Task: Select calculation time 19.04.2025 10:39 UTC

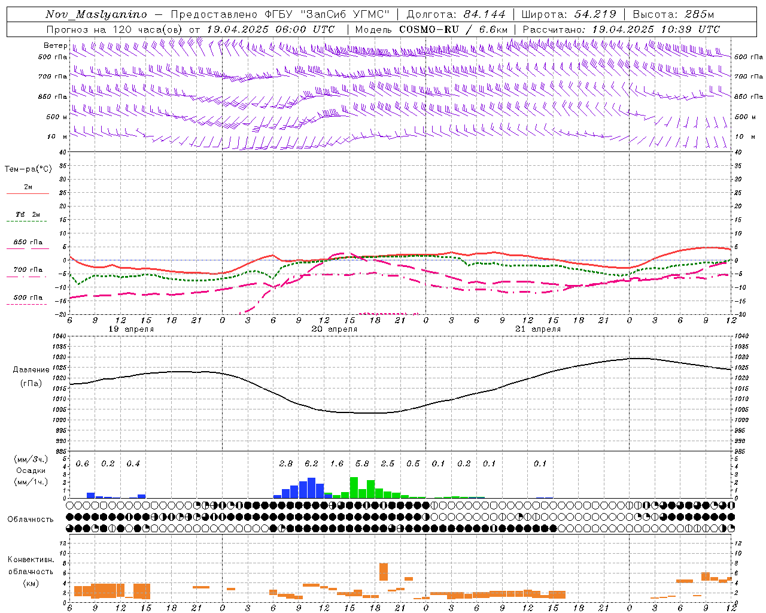Action: pyautogui.click(x=656, y=29)
